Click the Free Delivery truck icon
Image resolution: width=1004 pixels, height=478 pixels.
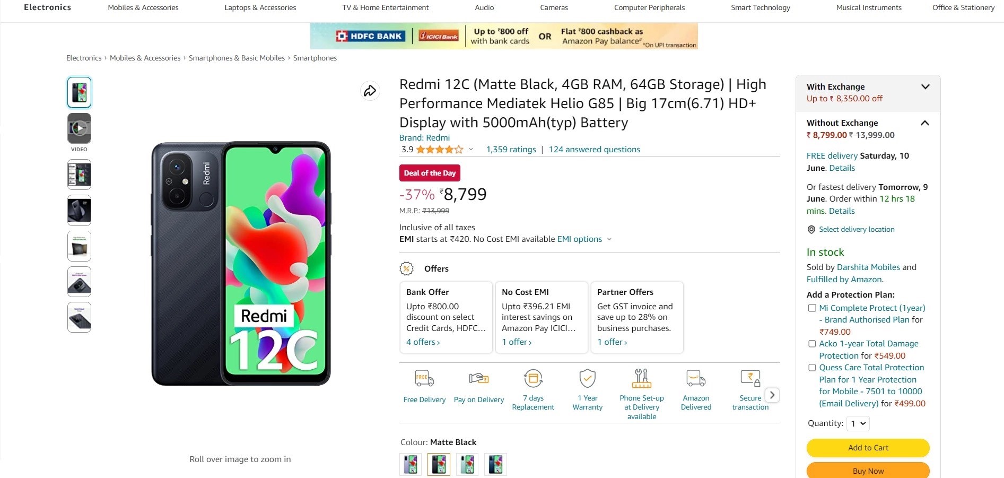[x=424, y=379]
